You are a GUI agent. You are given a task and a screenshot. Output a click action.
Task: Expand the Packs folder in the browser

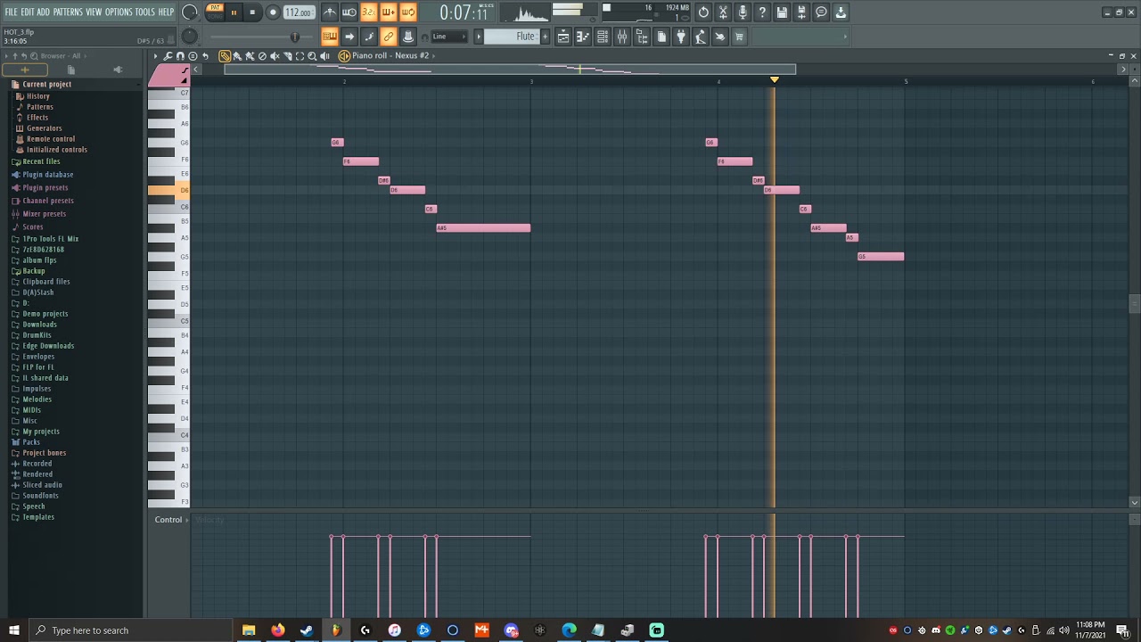tap(31, 442)
